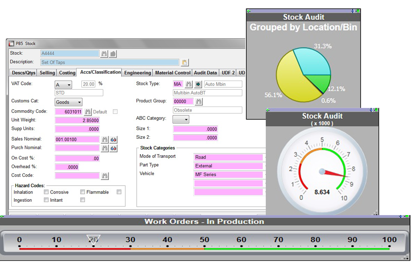View Sales Nominal details via the glasses icon

pos(113,139)
